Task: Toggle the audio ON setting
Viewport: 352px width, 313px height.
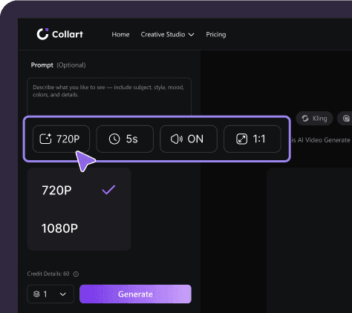Action: (x=189, y=139)
